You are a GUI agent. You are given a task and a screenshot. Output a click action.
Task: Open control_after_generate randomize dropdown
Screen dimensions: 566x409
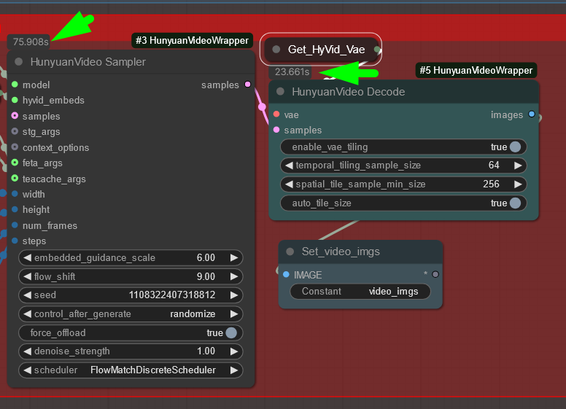(193, 313)
